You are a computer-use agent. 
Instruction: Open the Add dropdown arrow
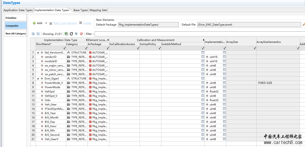[46, 23]
